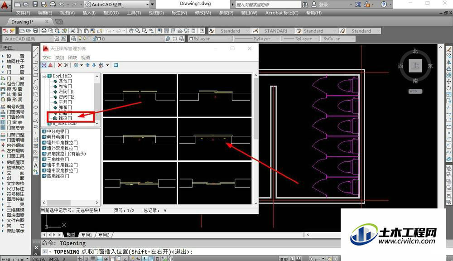The height and width of the screenshot is (261, 453).
Task: Click the layout grid icon in library toolbar
Action: pyautogui.click(x=76, y=65)
